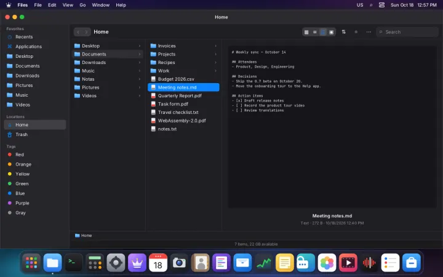The height and width of the screenshot is (277, 443).
Task: Open the stock chart app in dock
Action: click(x=263, y=263)
